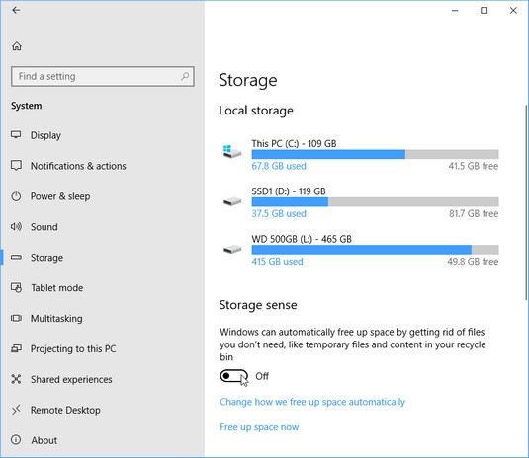This screenshot has height=458, width=529.
Task: Focus the 'Find a setting' search box
Action: tap(103, 76)
